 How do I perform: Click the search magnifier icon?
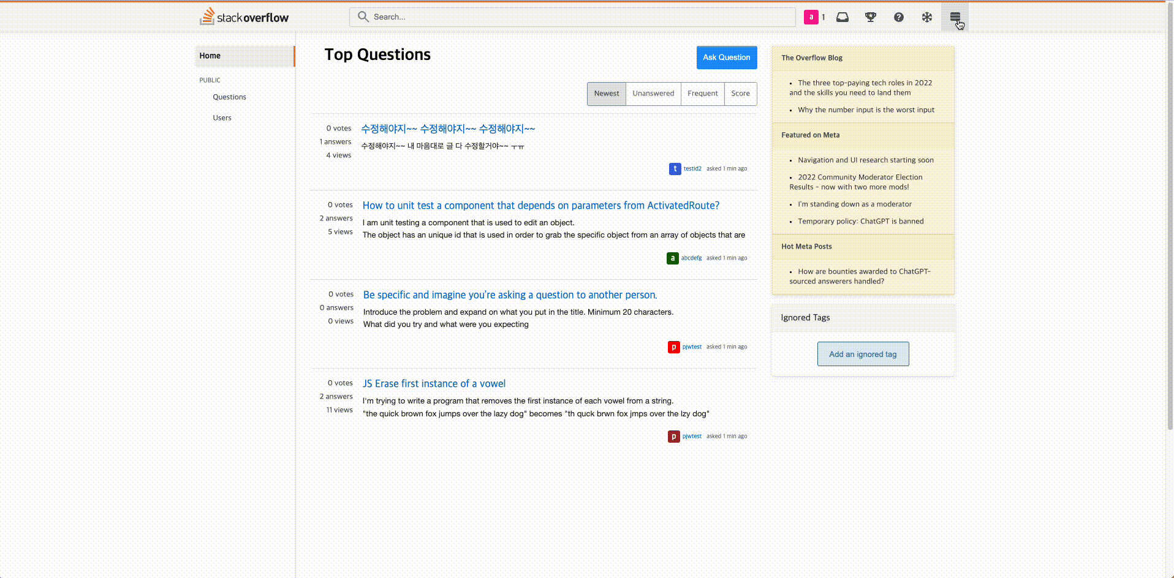tap(363, 17)
